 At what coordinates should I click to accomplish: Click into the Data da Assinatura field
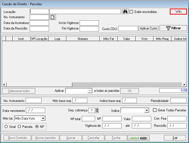point(39,23)
